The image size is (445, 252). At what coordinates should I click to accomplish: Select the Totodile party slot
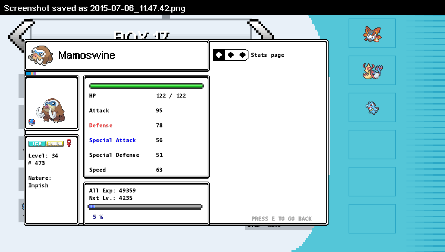pos(372,107)
